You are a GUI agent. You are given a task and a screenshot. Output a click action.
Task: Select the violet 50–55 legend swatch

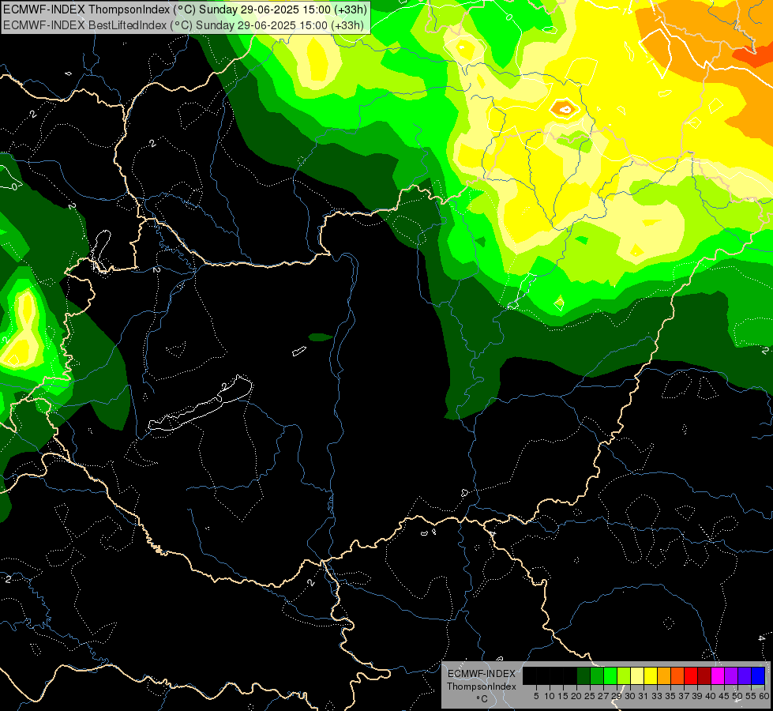tap(745, 675)
